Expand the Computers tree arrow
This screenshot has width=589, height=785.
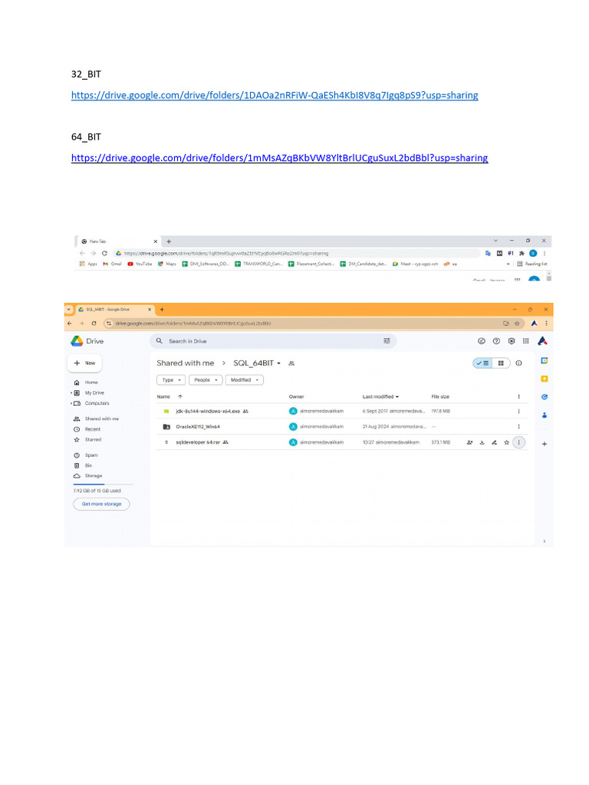(71, 403)
